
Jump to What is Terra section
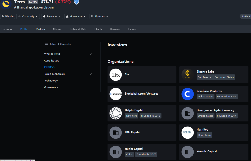tap(52, 54)
